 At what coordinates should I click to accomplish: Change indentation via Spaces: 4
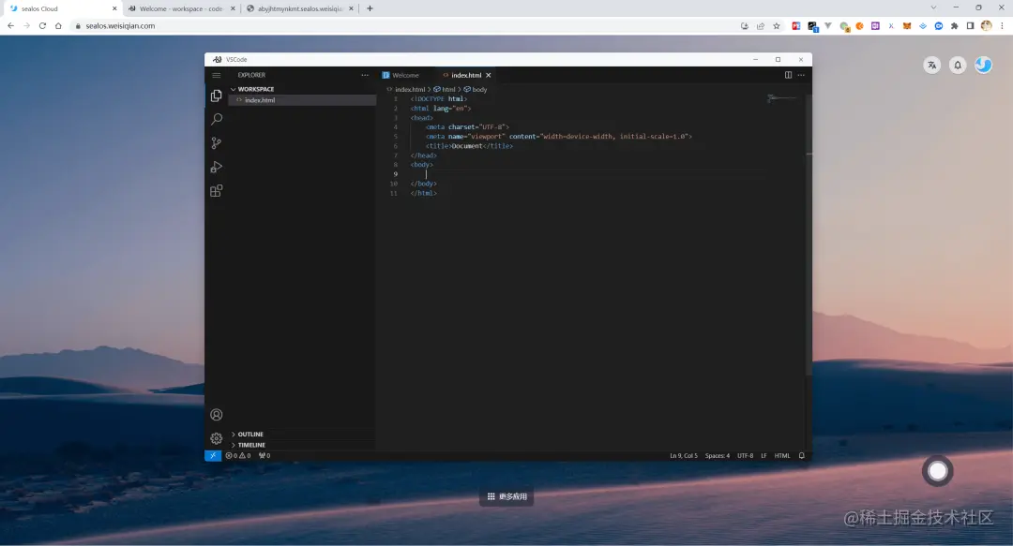pyautogui.click(x=718, y=456)
